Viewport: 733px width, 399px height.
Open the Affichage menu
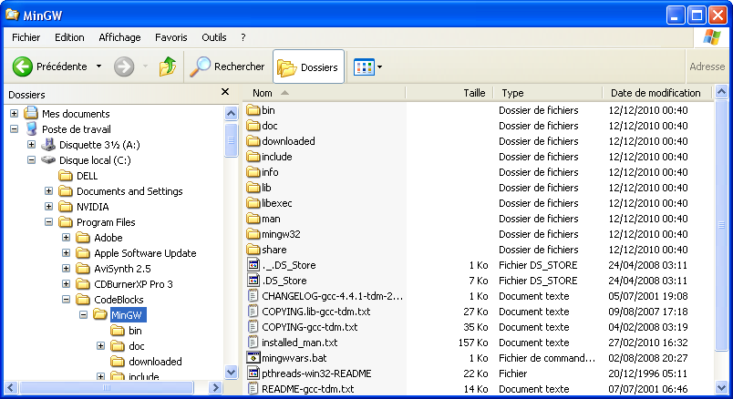pyautogui.click(x=119, y=37)
